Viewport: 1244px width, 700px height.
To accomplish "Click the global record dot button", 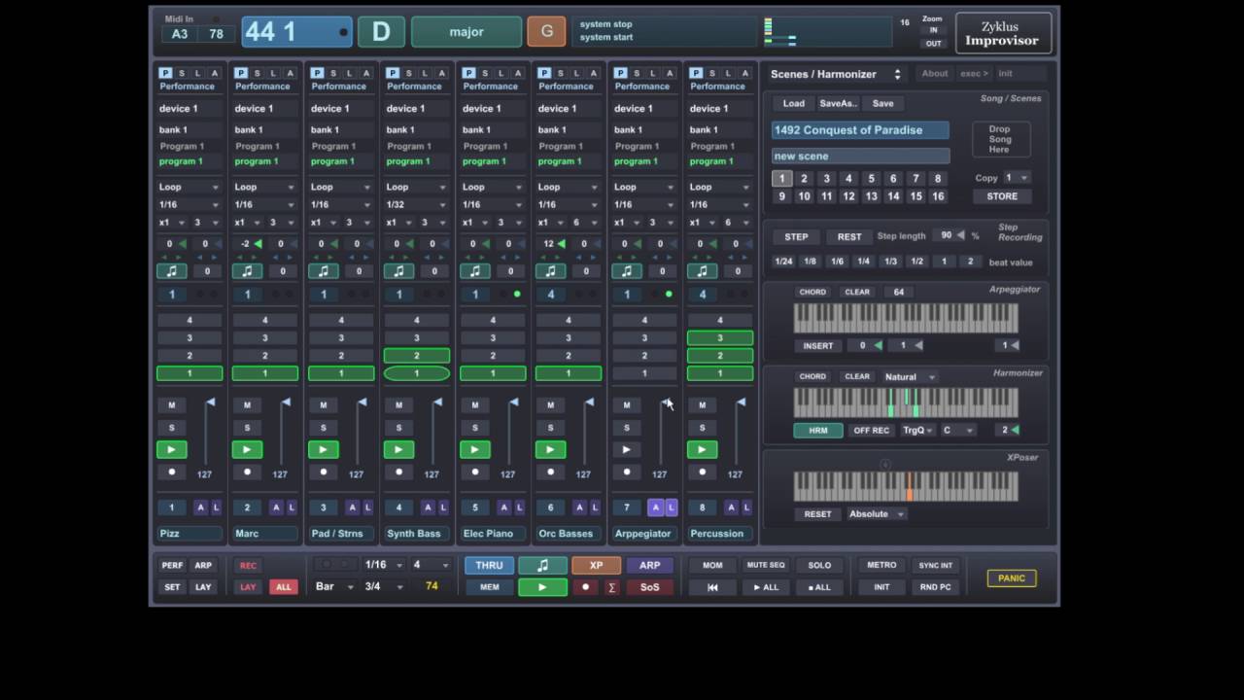I will click(585, 587).
